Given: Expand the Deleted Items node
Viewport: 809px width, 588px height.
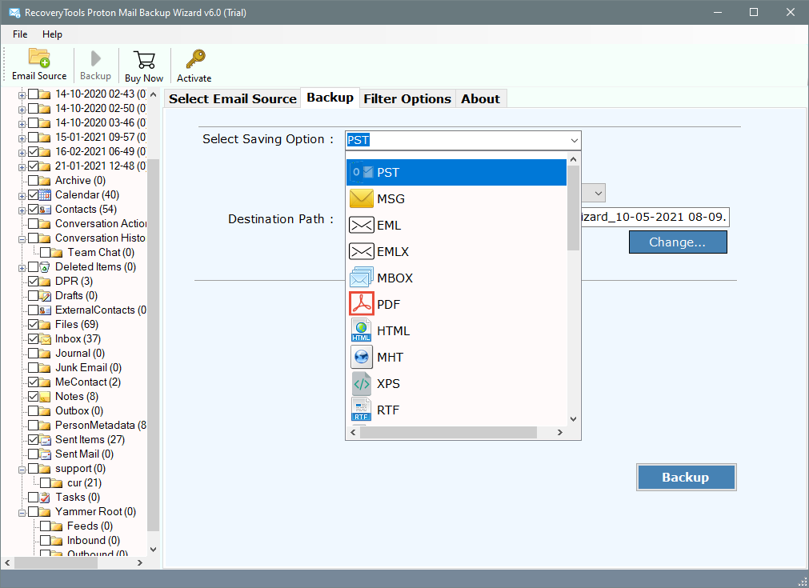Looking at the screenshot, I should [x=22, y=268].
